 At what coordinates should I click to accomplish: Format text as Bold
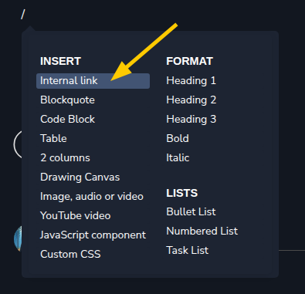click(x=178, y=139)
